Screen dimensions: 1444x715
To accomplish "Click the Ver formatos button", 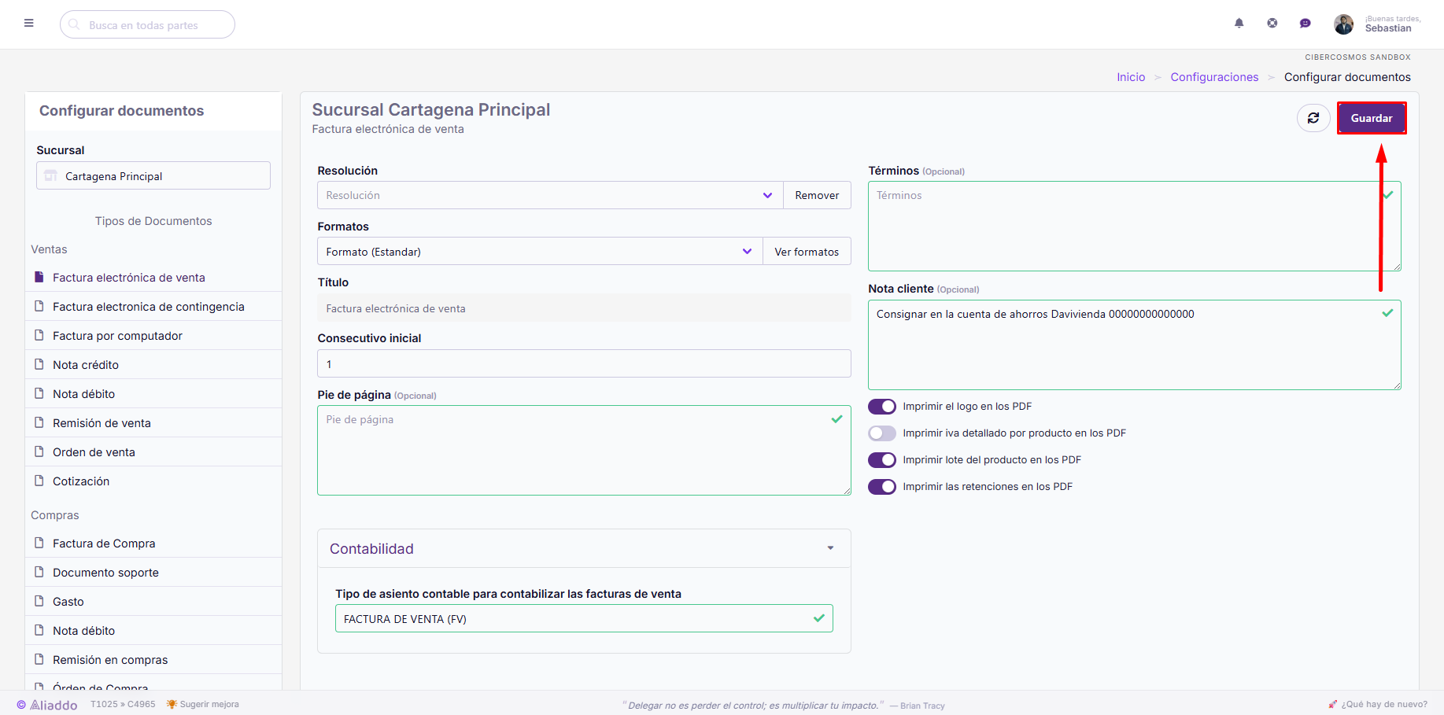I will click(x=807, y=252).
